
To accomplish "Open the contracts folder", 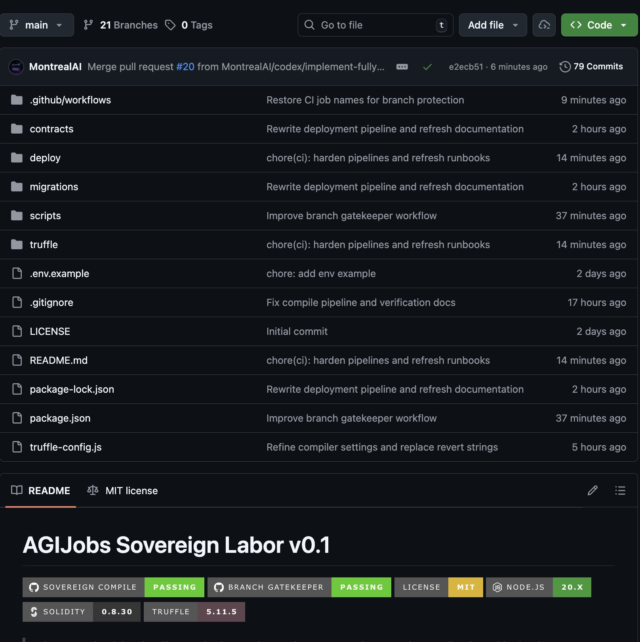I will click(x=51, y=129).
